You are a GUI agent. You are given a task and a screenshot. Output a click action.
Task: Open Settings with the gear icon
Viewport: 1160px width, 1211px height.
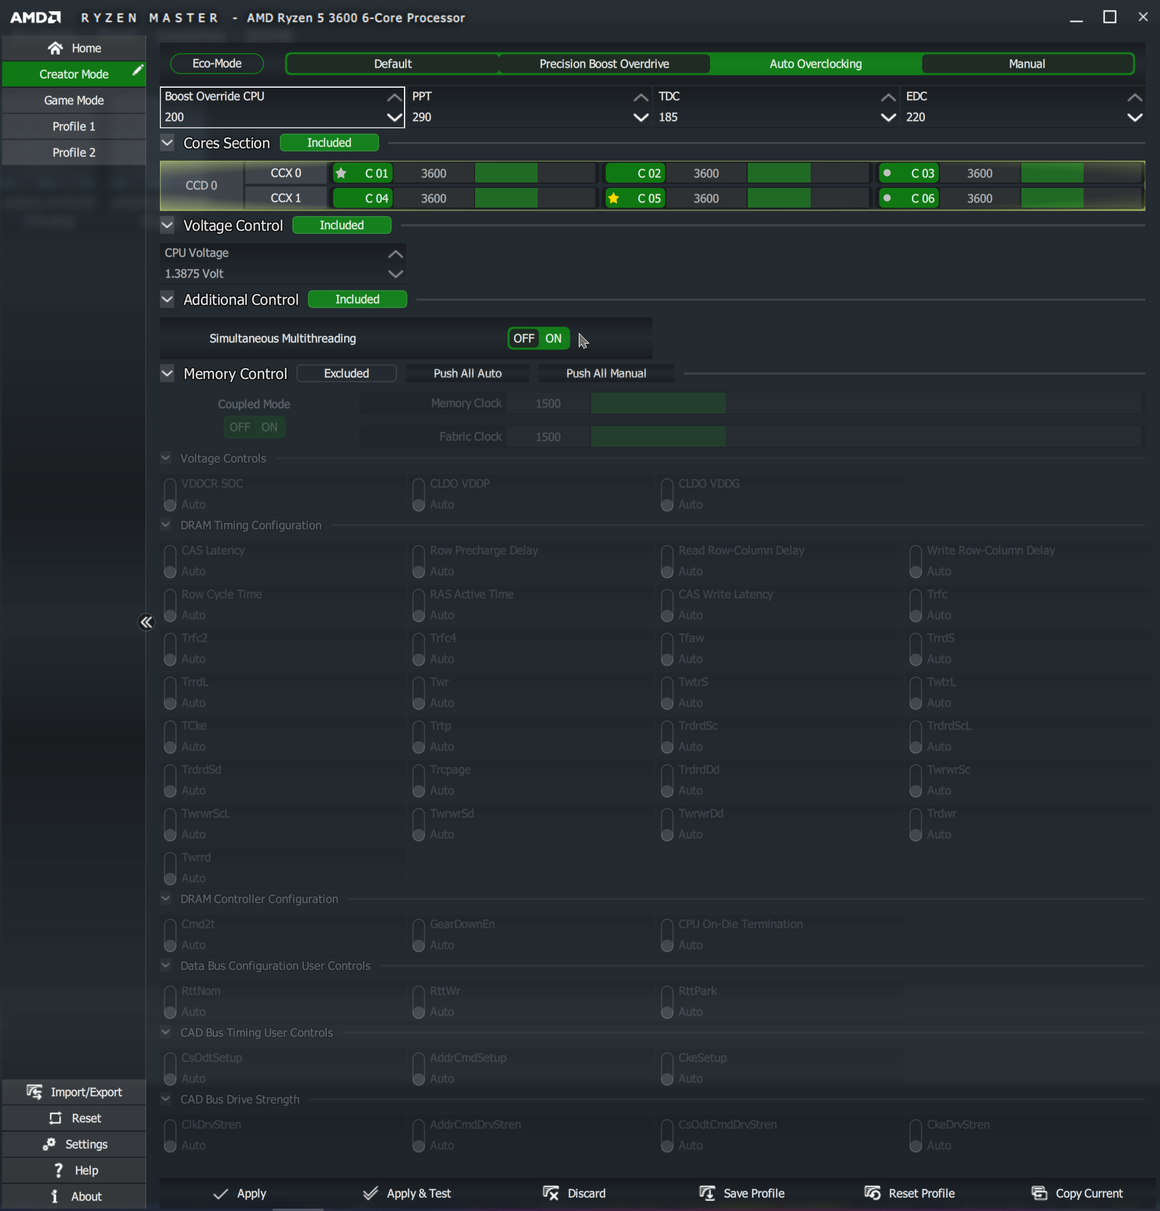[x=50, y=1144]
